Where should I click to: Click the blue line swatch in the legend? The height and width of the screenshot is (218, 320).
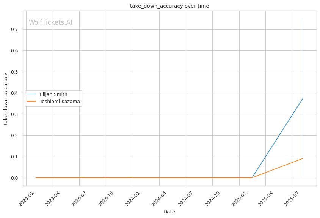pyautogui.click(x=32, y=94)
